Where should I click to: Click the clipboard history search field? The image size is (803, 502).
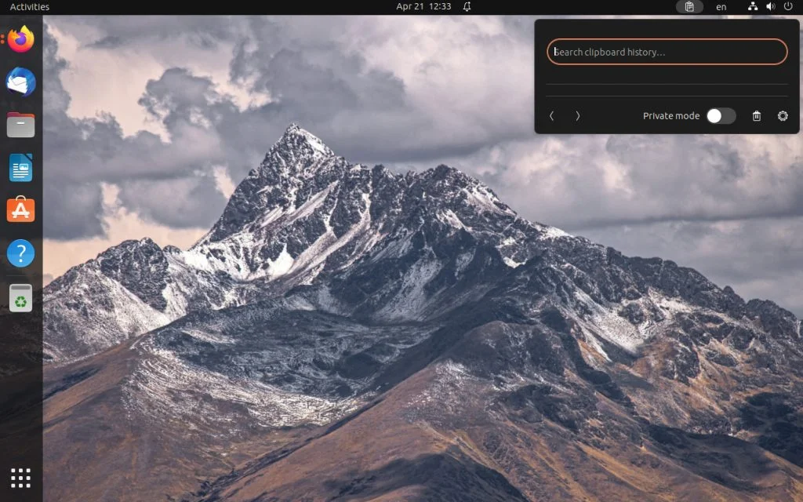click(x=667, y=51)
